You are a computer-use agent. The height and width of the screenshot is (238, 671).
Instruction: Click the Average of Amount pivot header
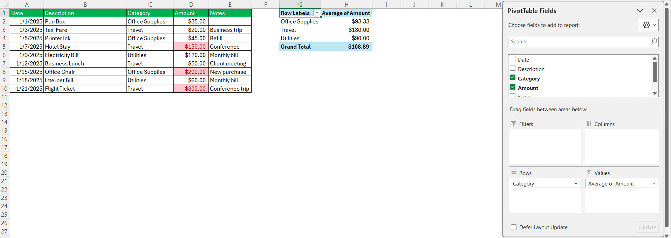(x=346, y=13)
